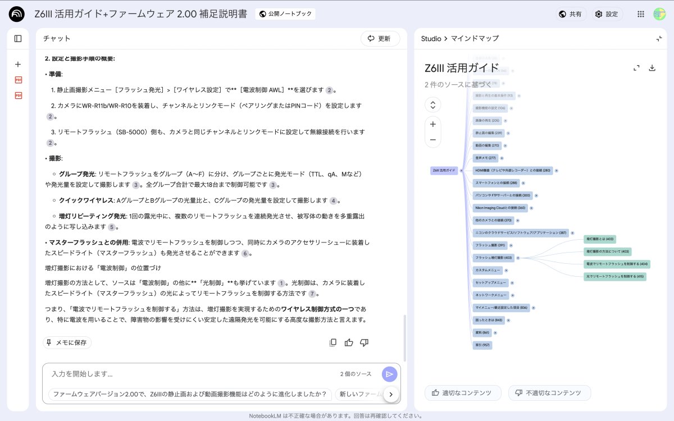674x421 pixels.
Task: Open mind map in fullscreen
Action: [636, 68]
